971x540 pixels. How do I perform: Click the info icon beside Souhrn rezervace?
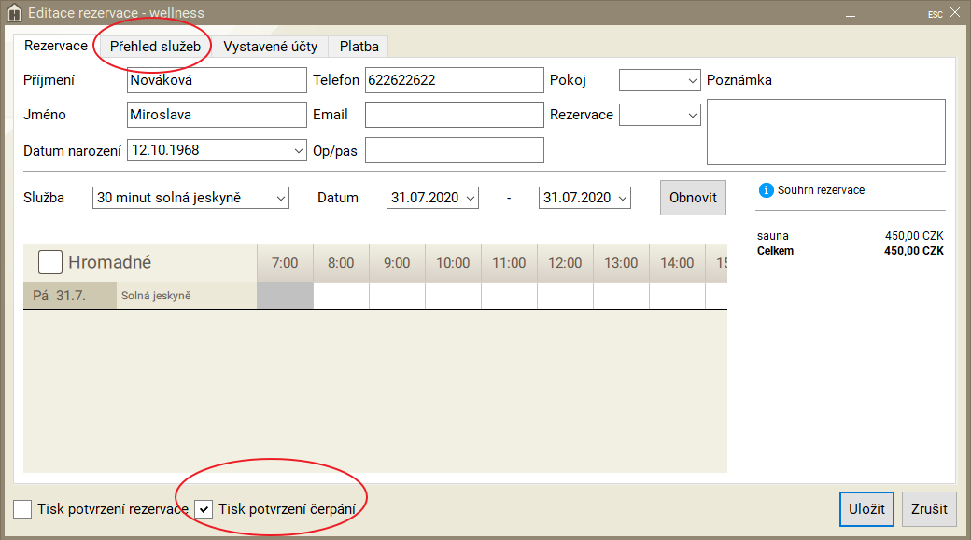click(767, 190)
